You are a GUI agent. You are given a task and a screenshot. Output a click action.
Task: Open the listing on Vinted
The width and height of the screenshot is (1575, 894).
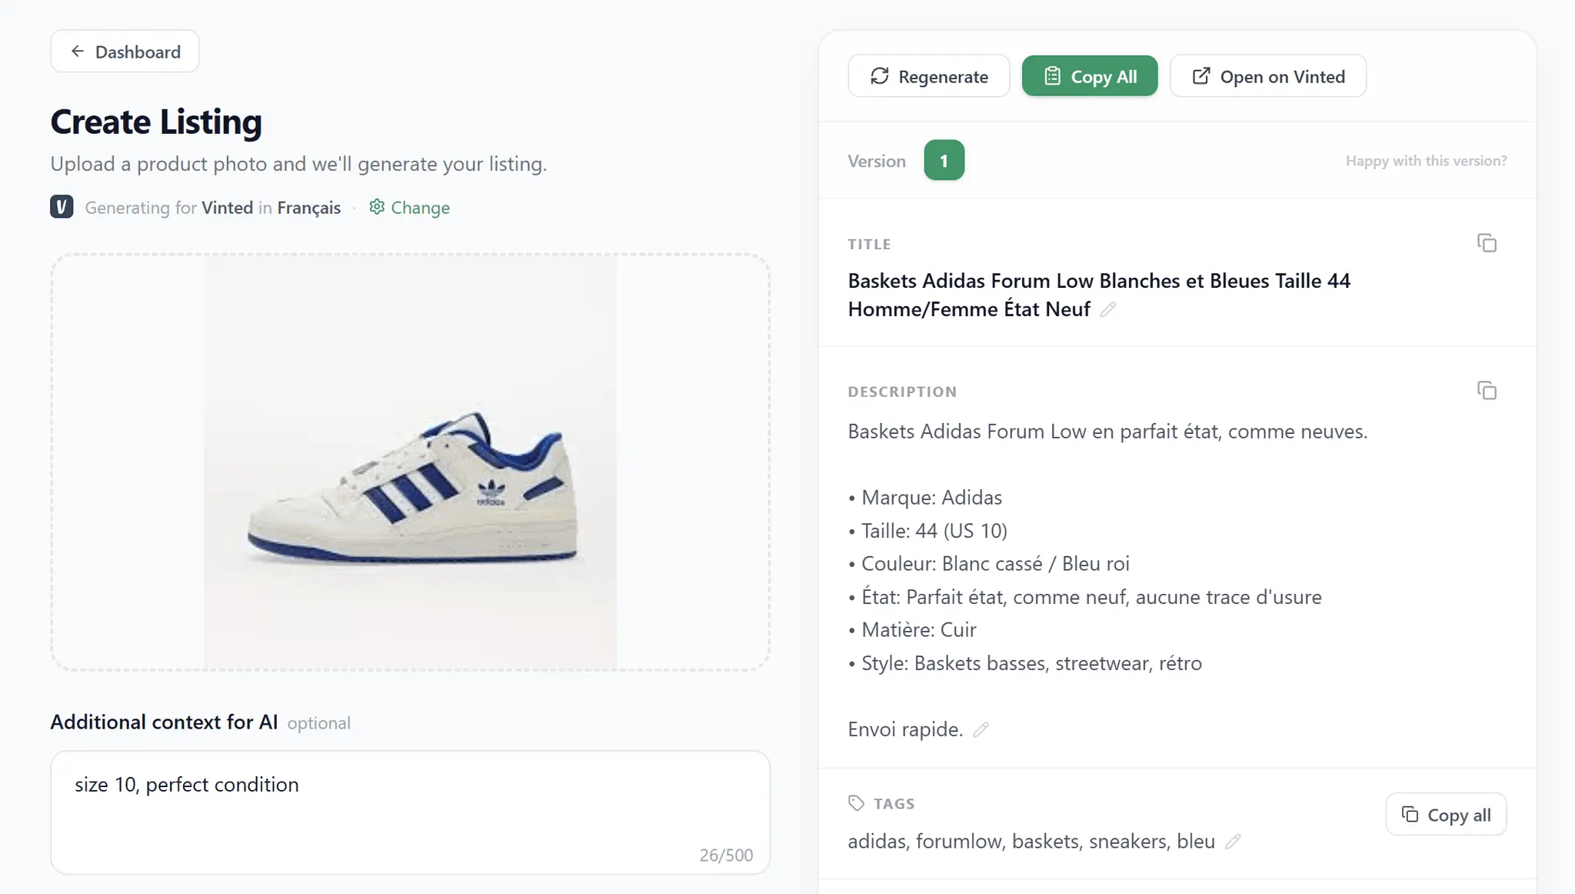(1268, 76)
